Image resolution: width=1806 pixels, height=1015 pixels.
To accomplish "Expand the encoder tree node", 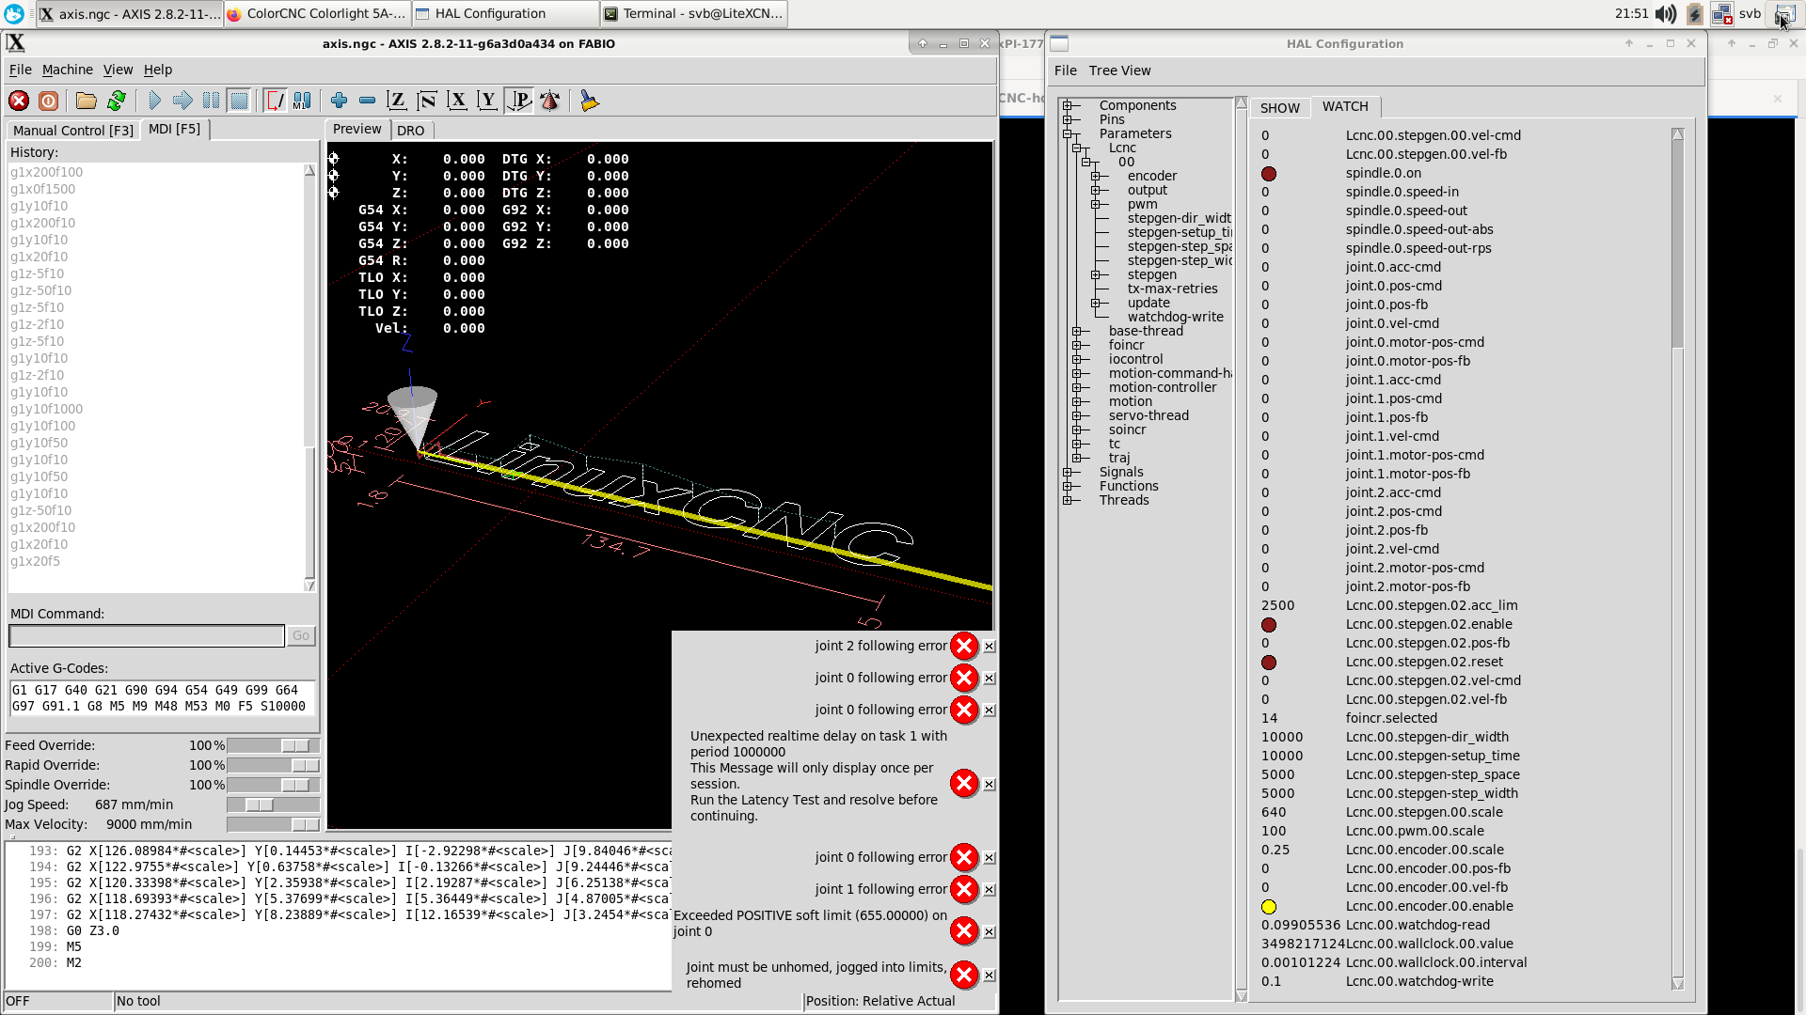I will pos(1096,176).
